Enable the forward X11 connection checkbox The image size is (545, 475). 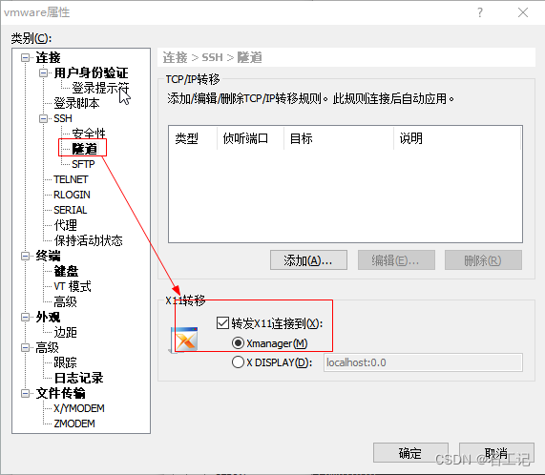click(222, 322)
